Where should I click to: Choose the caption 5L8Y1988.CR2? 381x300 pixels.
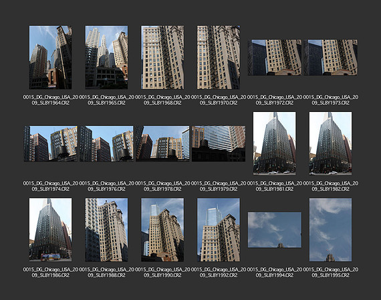[106, 272]
